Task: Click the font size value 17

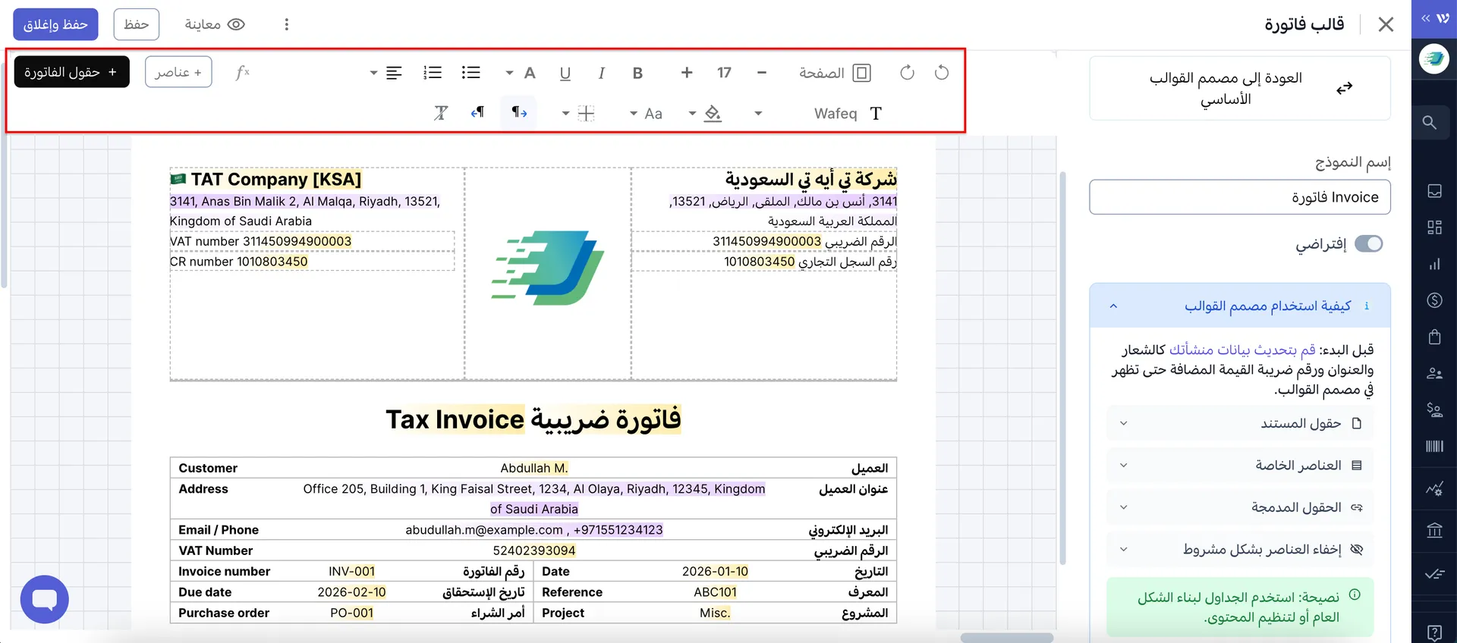Action: [x=724, y=73]
